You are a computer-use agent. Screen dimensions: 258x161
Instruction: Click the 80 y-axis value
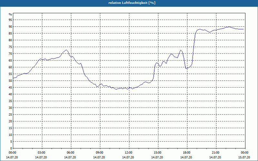click(x=10, y=40)
